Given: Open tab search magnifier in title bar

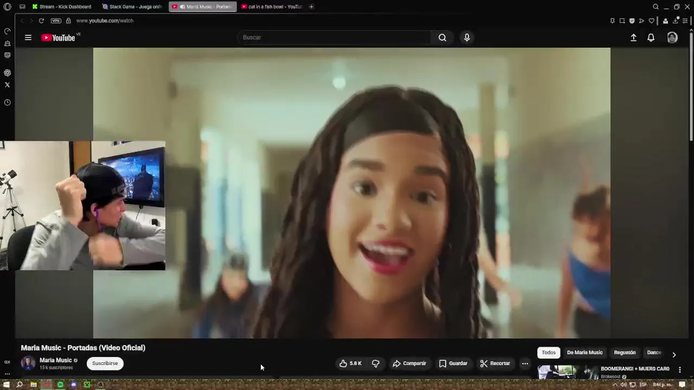Looking at the screenshot, I should [656, 6].
